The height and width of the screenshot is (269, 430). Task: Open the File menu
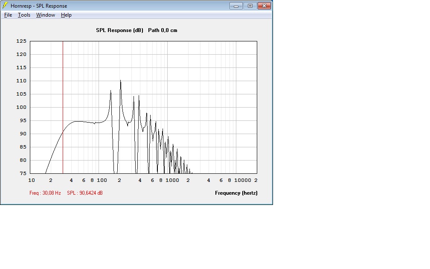click(8, 15)
